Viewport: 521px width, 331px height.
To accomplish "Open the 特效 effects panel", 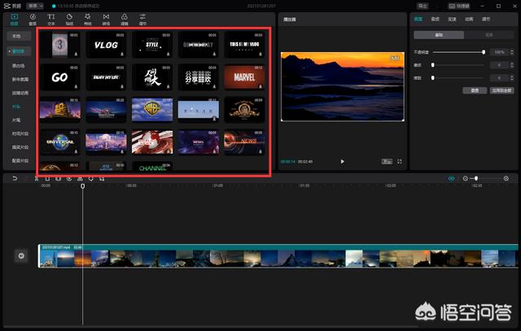I will (88, 19).
